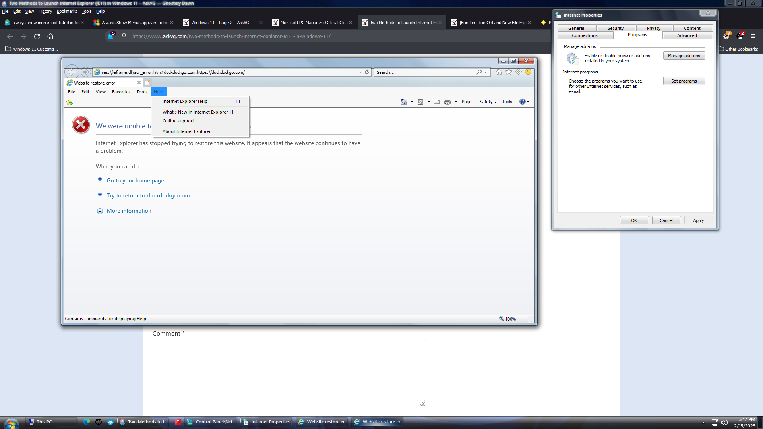The width and height of the screenshot is (763, 429).
Task: Click the IE command bar Home icon
Action: [403, 102]
